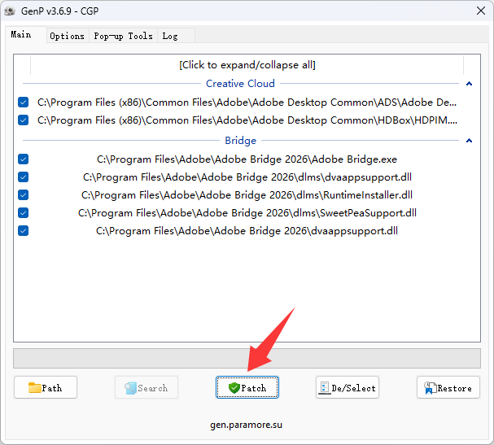Click the Search button label
The height and width of the screenshot is (445, 494).
153,388
